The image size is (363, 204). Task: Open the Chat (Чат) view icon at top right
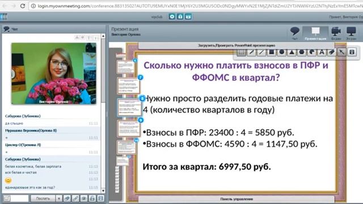295,33
